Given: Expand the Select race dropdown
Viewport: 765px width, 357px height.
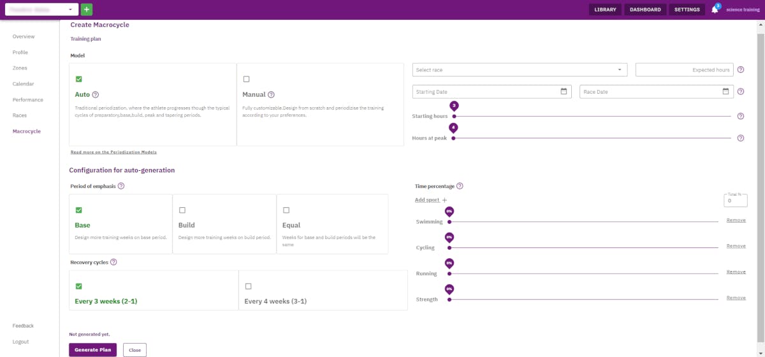Looking at the screenshot, I should [520, 69].
